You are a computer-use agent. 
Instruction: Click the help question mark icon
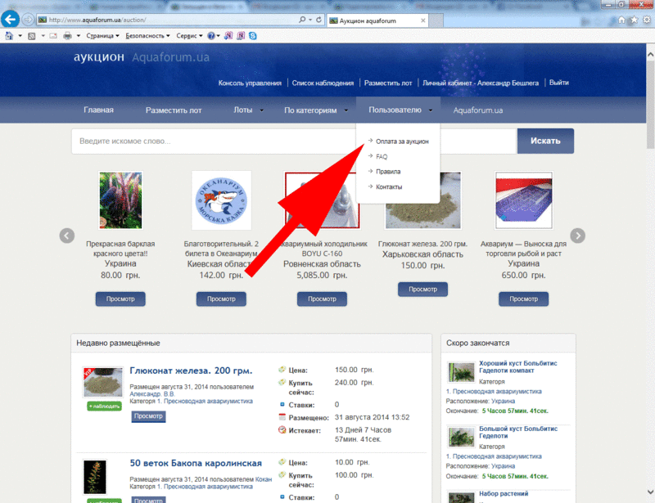[x=211, y=36]
